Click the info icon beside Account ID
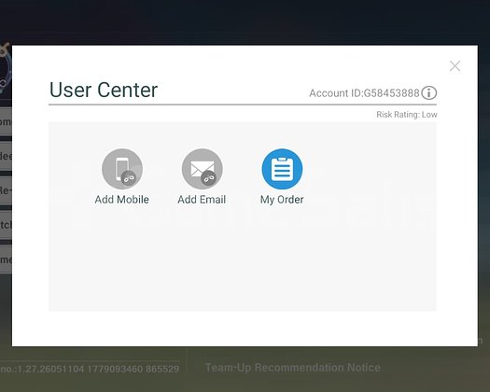 point(428,92)
